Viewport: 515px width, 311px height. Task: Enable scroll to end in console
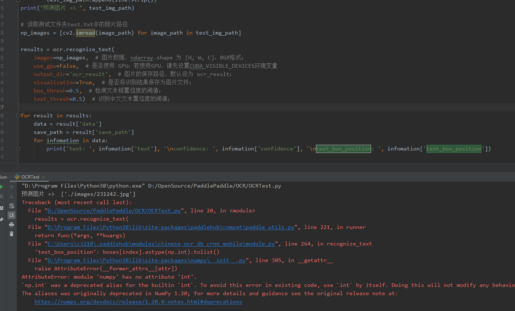click(12, 215)
